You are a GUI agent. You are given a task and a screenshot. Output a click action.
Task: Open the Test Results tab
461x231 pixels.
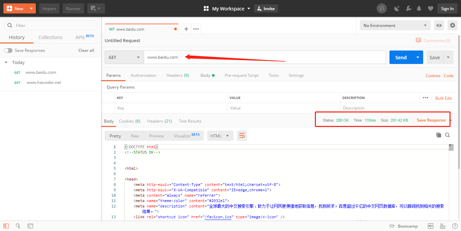(190, 121)
